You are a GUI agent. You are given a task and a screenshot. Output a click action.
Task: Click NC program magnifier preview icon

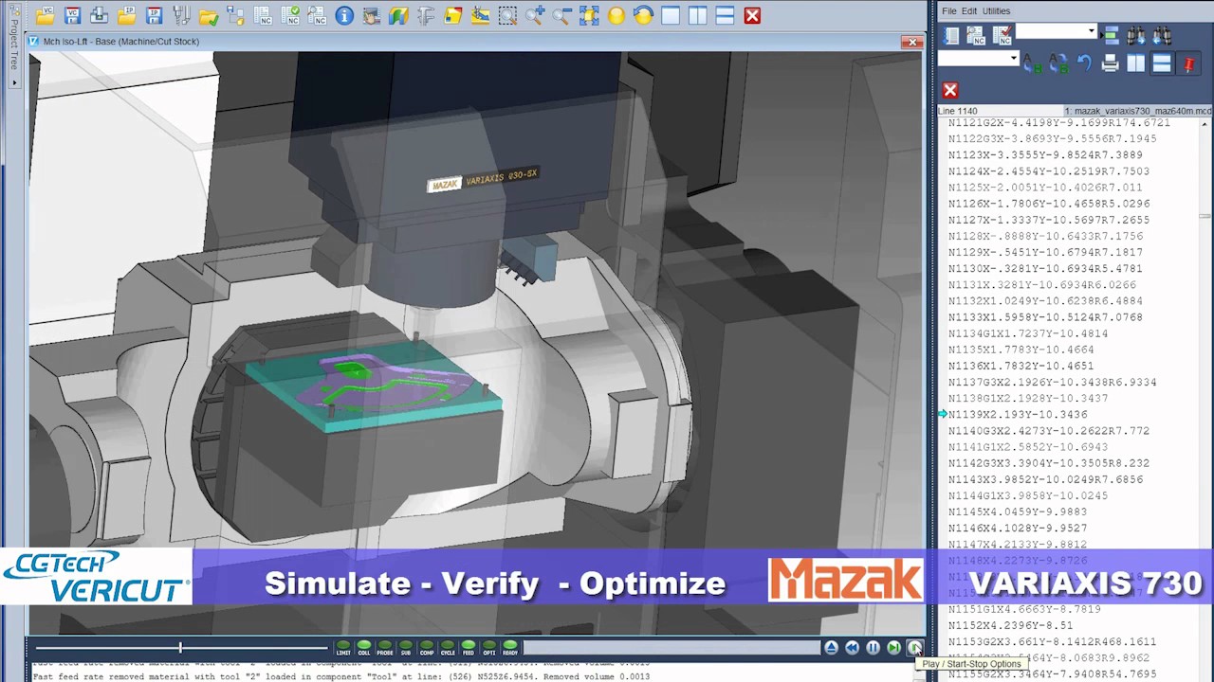pyautogui.click(x=317, y=15)
